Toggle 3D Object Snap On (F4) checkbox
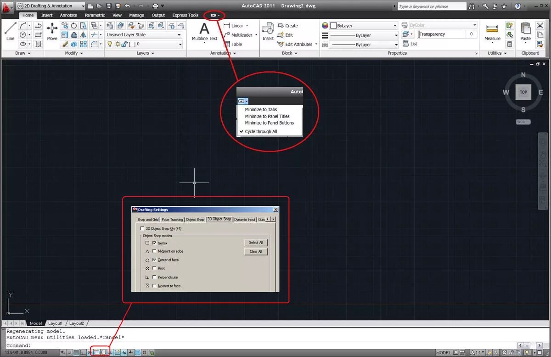 click(142, 228)
